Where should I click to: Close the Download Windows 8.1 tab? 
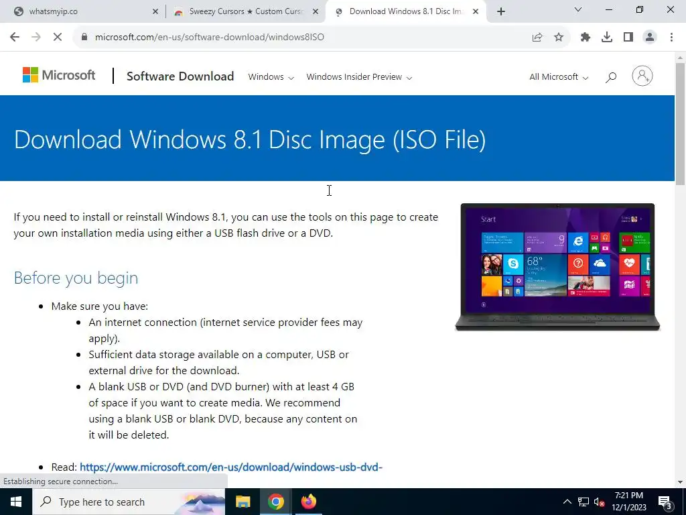(476, 12)
